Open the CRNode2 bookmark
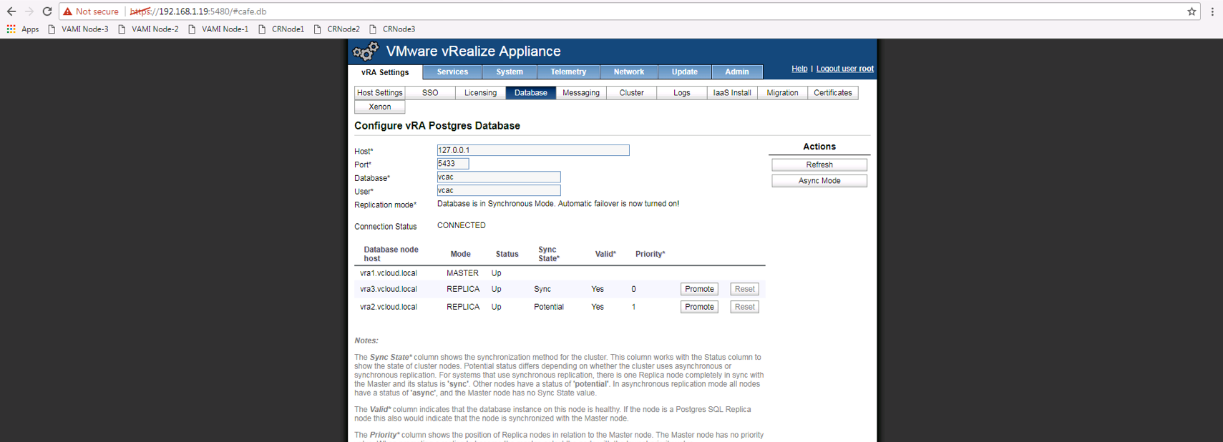Screen dimensions: 1223x442 (x=336, y=29)
